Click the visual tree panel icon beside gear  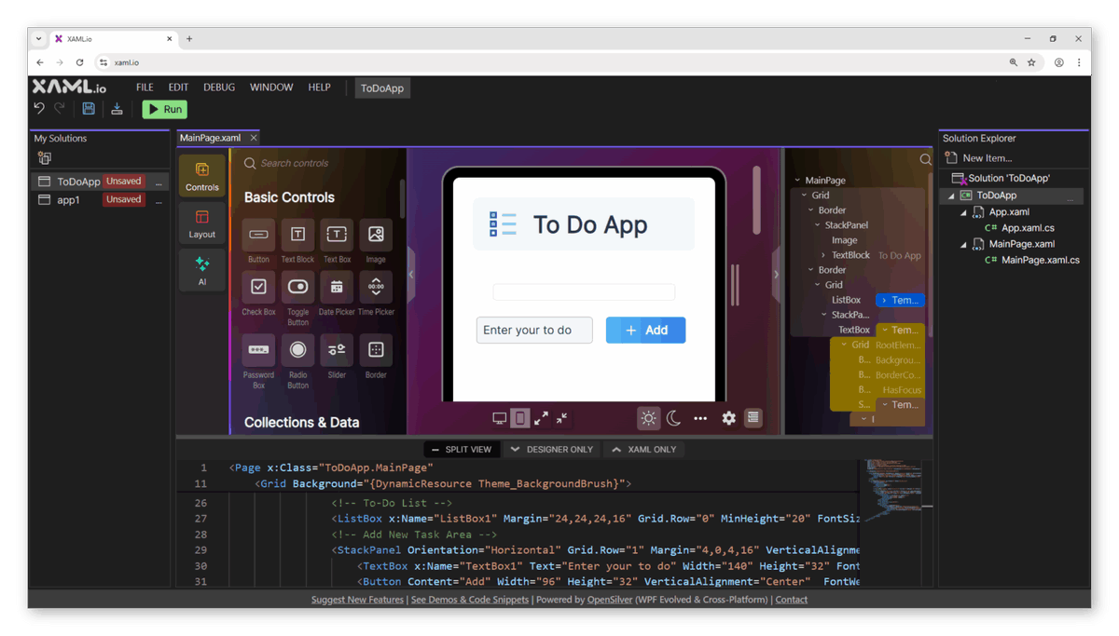pyautogui.click(x=753, y=418)
